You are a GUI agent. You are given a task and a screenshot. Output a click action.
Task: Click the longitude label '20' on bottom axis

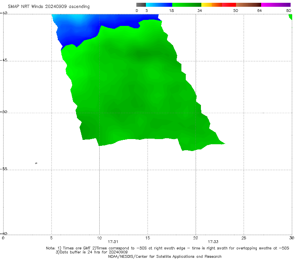point(196,238)
